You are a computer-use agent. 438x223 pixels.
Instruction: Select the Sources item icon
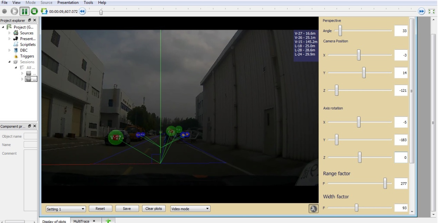(x=16, y=33)
